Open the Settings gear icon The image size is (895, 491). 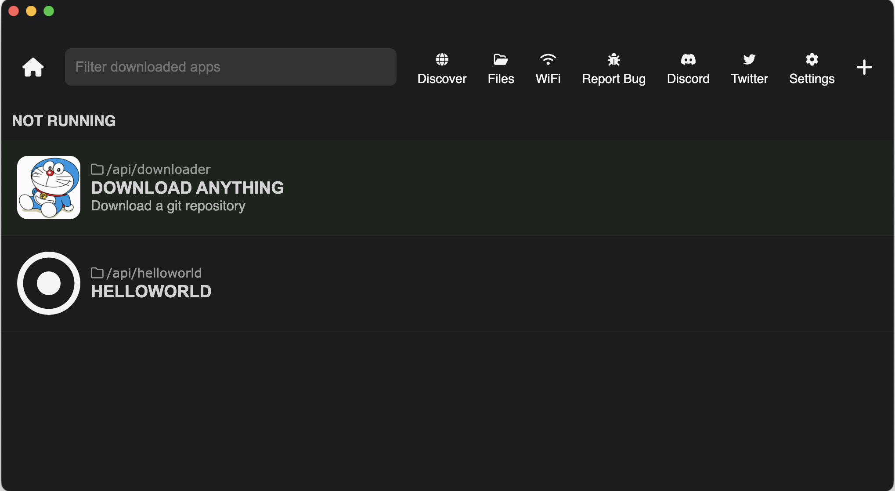(812, 59)
